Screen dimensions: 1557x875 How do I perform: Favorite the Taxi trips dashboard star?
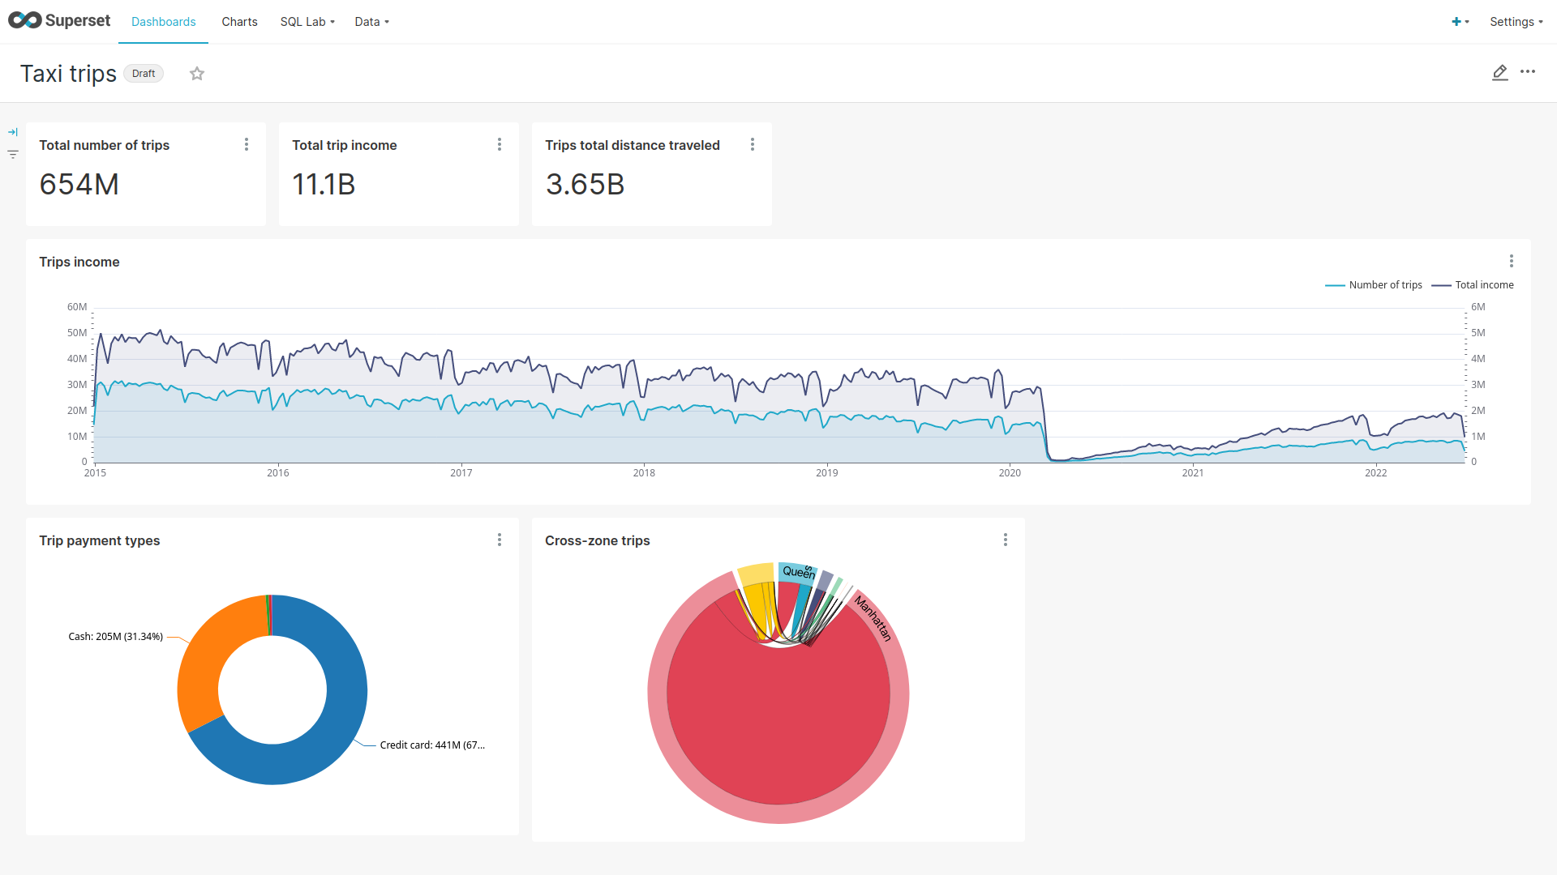pyautogui.click(x=197, y=74)
